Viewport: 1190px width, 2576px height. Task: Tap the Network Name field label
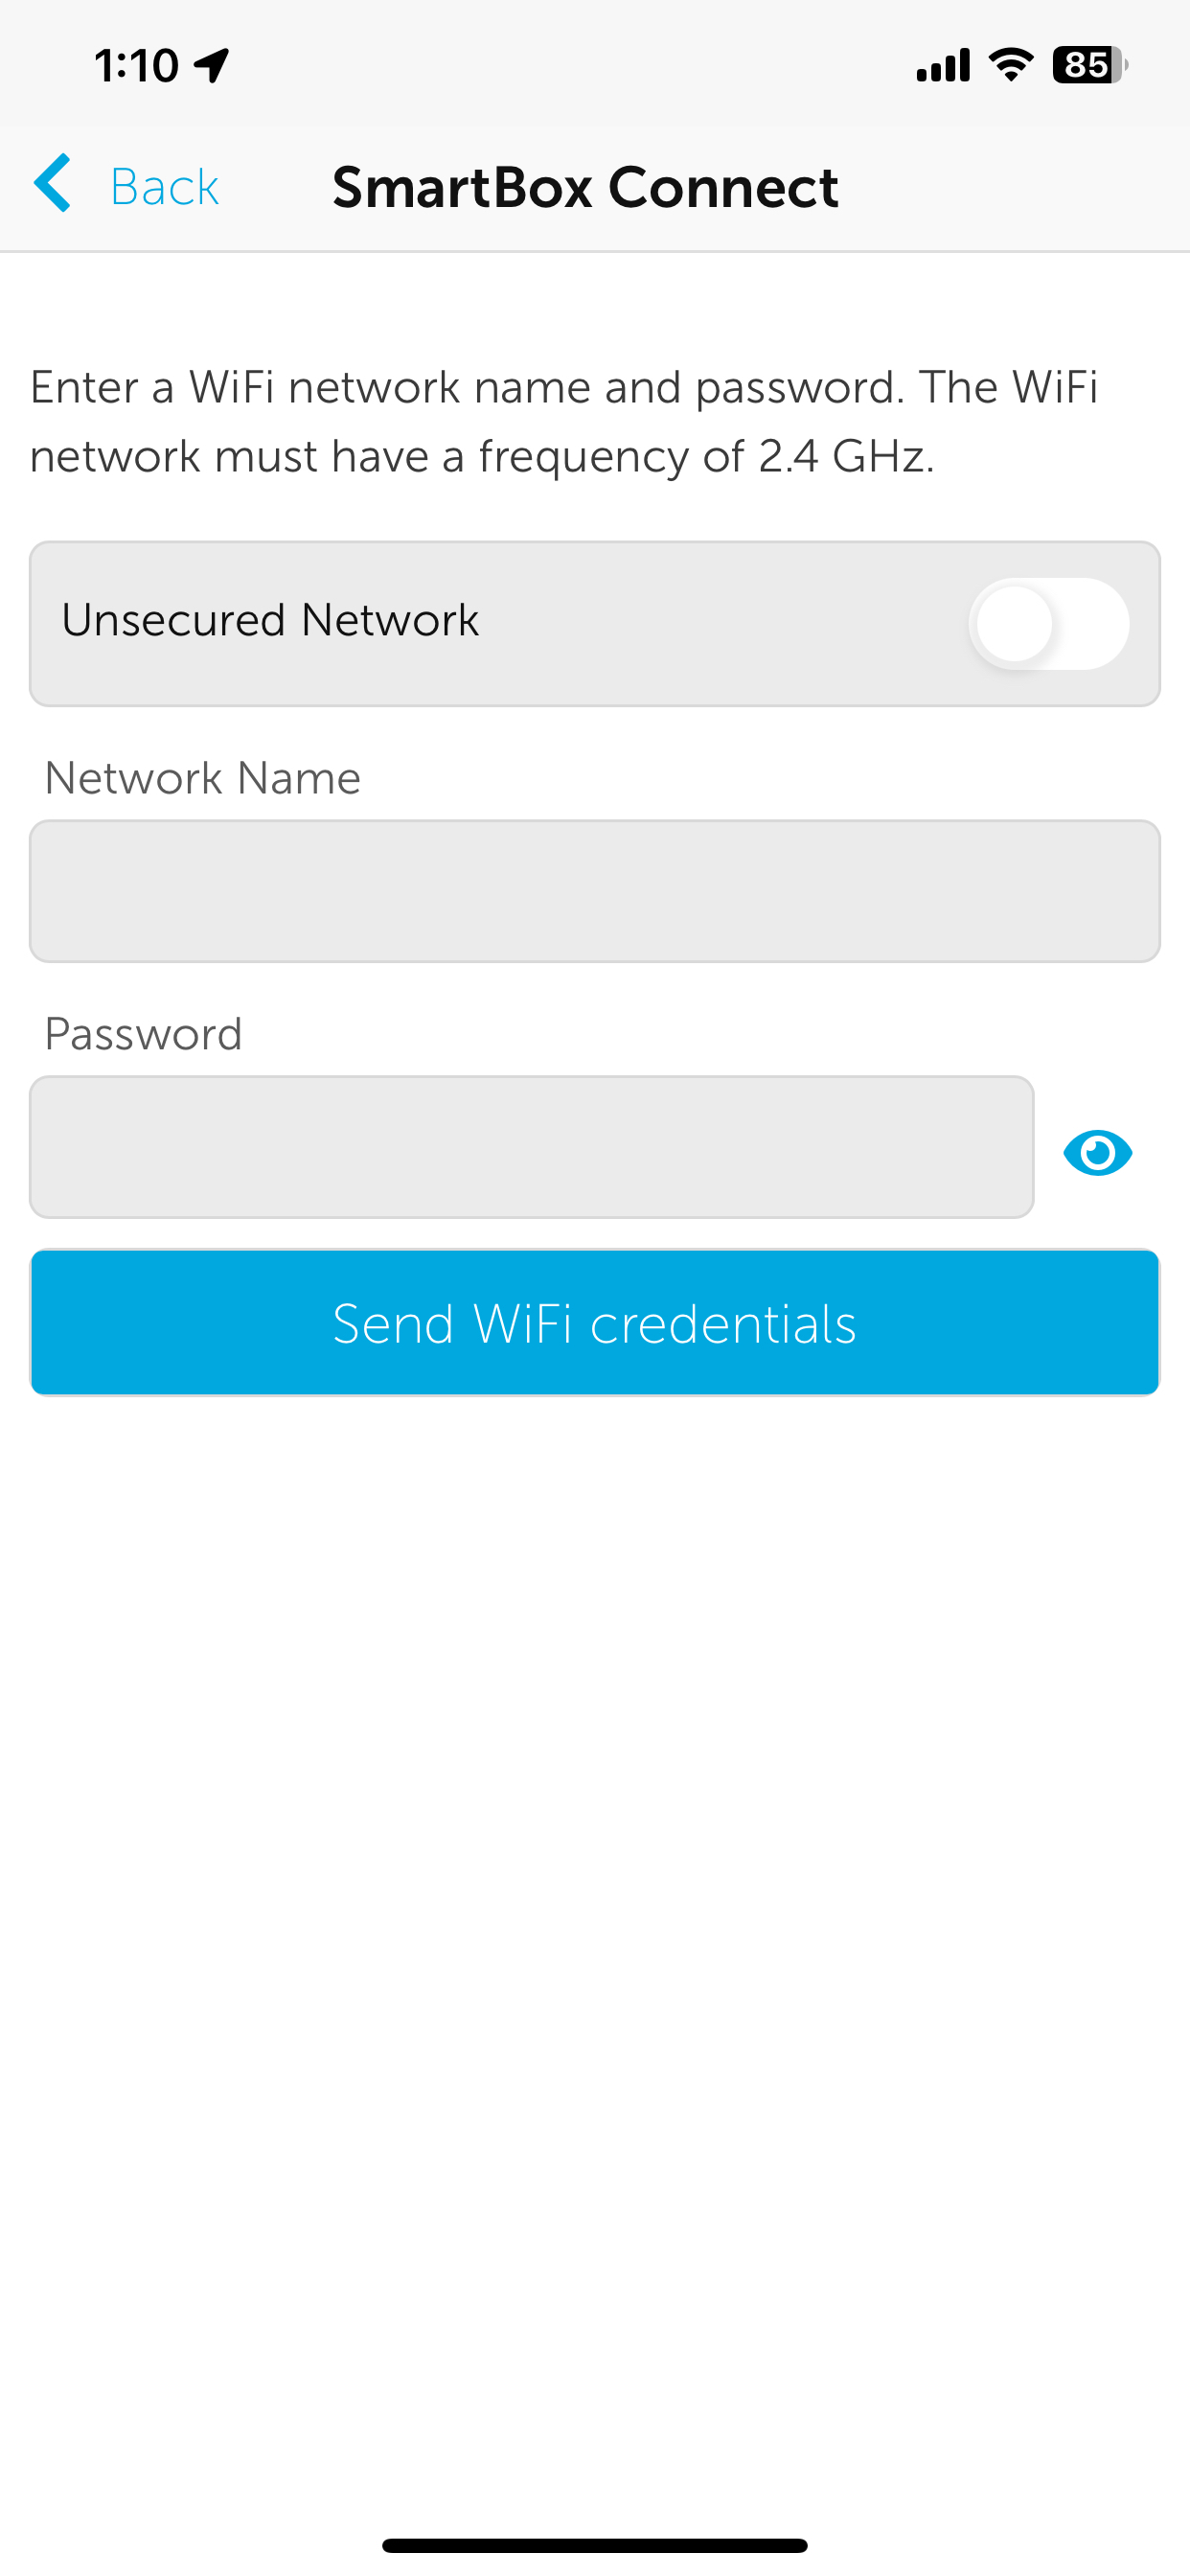[202, 778]
